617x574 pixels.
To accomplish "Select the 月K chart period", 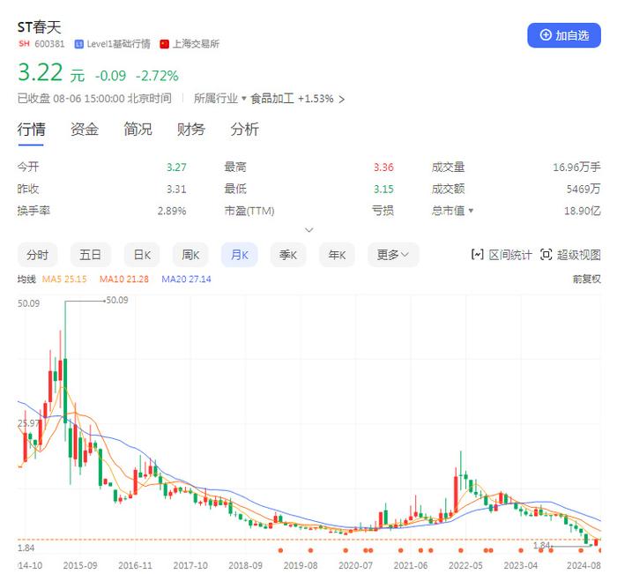I will click(x=239, y=255).
